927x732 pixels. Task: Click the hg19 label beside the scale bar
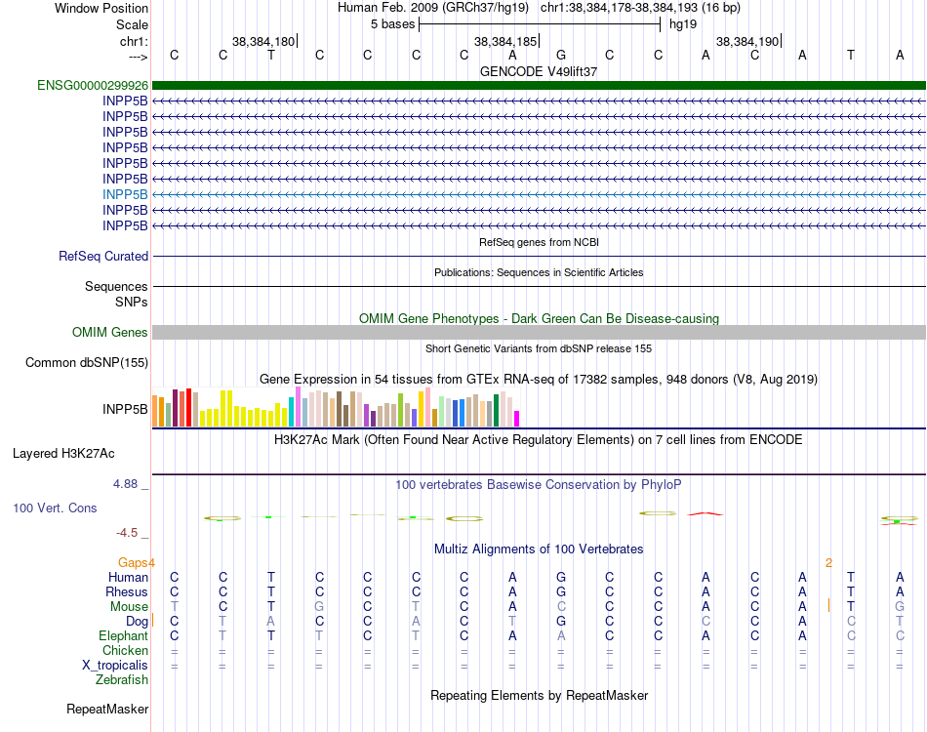[x=683, y=24]
